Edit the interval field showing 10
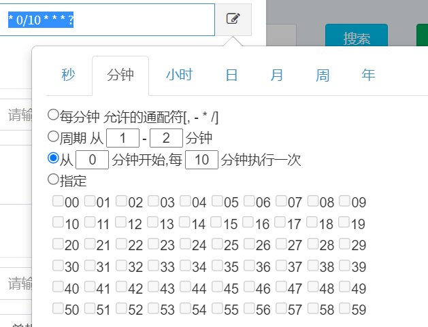428x327 pixels. 201,160
